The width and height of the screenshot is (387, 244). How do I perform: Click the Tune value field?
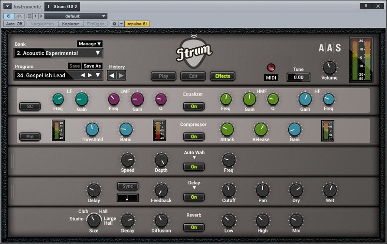298,78
